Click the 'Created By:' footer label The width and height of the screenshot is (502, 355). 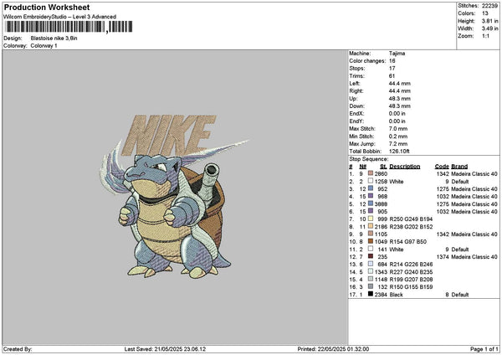coord(18,349)
